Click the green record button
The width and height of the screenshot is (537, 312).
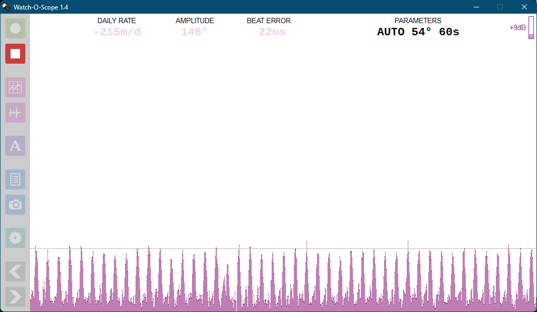tap(15, 28)
